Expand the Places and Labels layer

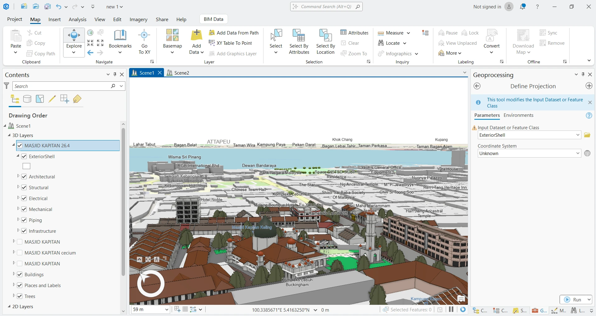pyautogui.click(x=14, y=285)
